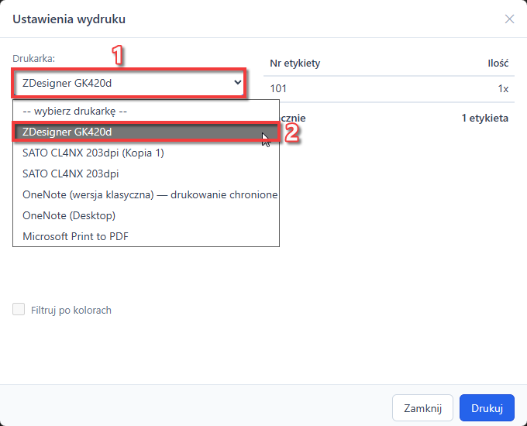The height and width of the screenshot is (426, 527).
Task: Click the Drukuj button
Action: tap(487, 408)
